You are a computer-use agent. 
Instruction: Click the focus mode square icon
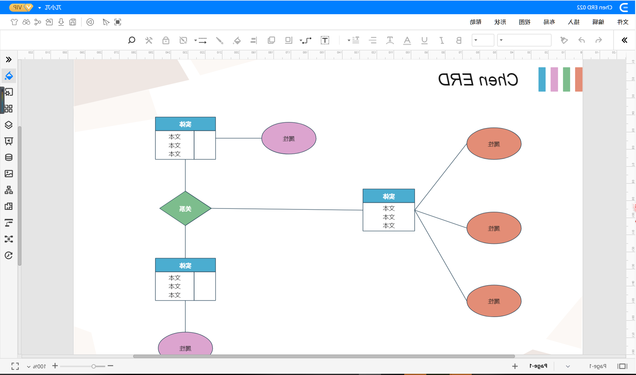pyautogui.click(x=118, y=22)
